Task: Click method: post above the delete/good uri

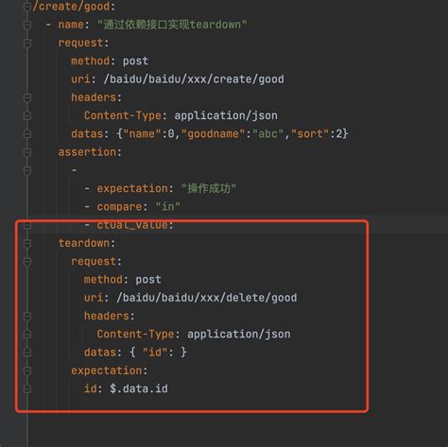Action: pyautogui.click(x=123, y=280)
